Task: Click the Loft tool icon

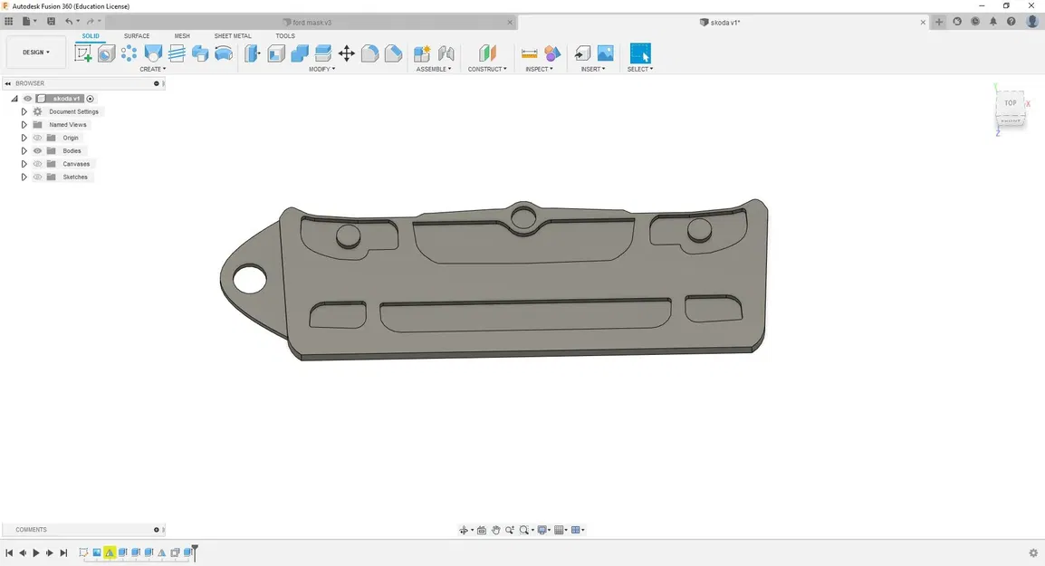Action: coord(153,53)
